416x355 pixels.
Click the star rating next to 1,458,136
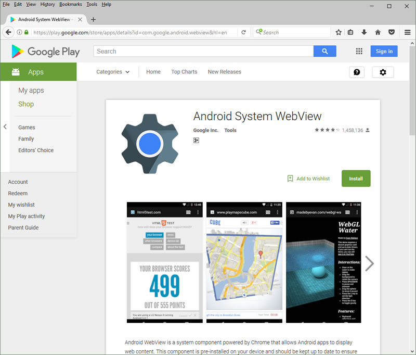(x=327, y=130)
